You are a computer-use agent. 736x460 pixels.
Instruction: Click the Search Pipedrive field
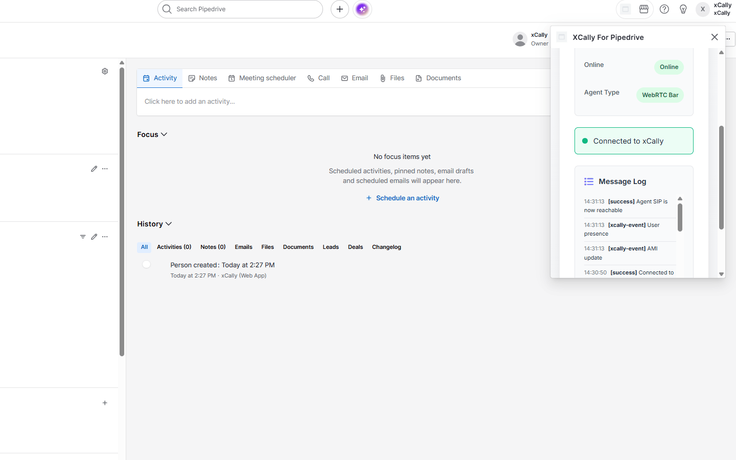click(240, 9)
